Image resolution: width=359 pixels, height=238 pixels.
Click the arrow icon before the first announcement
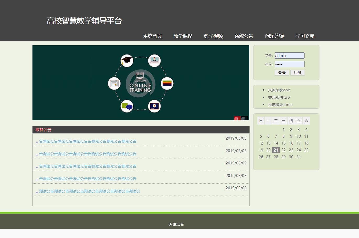pyautogui.click(x=36, y=142)
